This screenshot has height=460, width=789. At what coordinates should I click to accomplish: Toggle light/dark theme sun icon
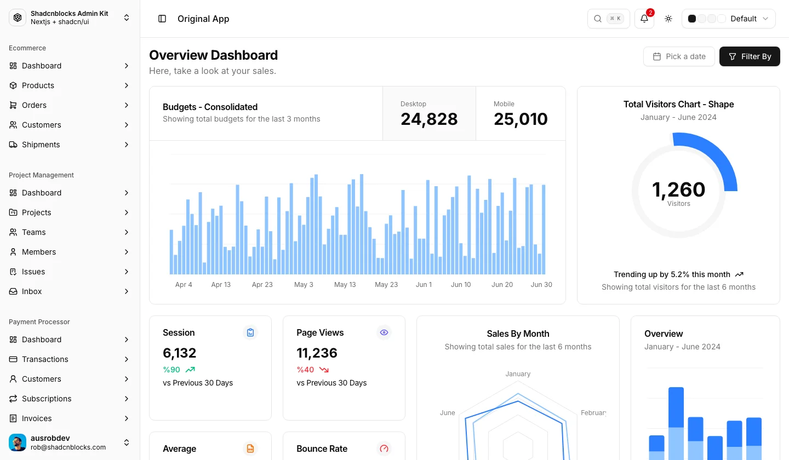pyautogui.click(x=668, y=19)
